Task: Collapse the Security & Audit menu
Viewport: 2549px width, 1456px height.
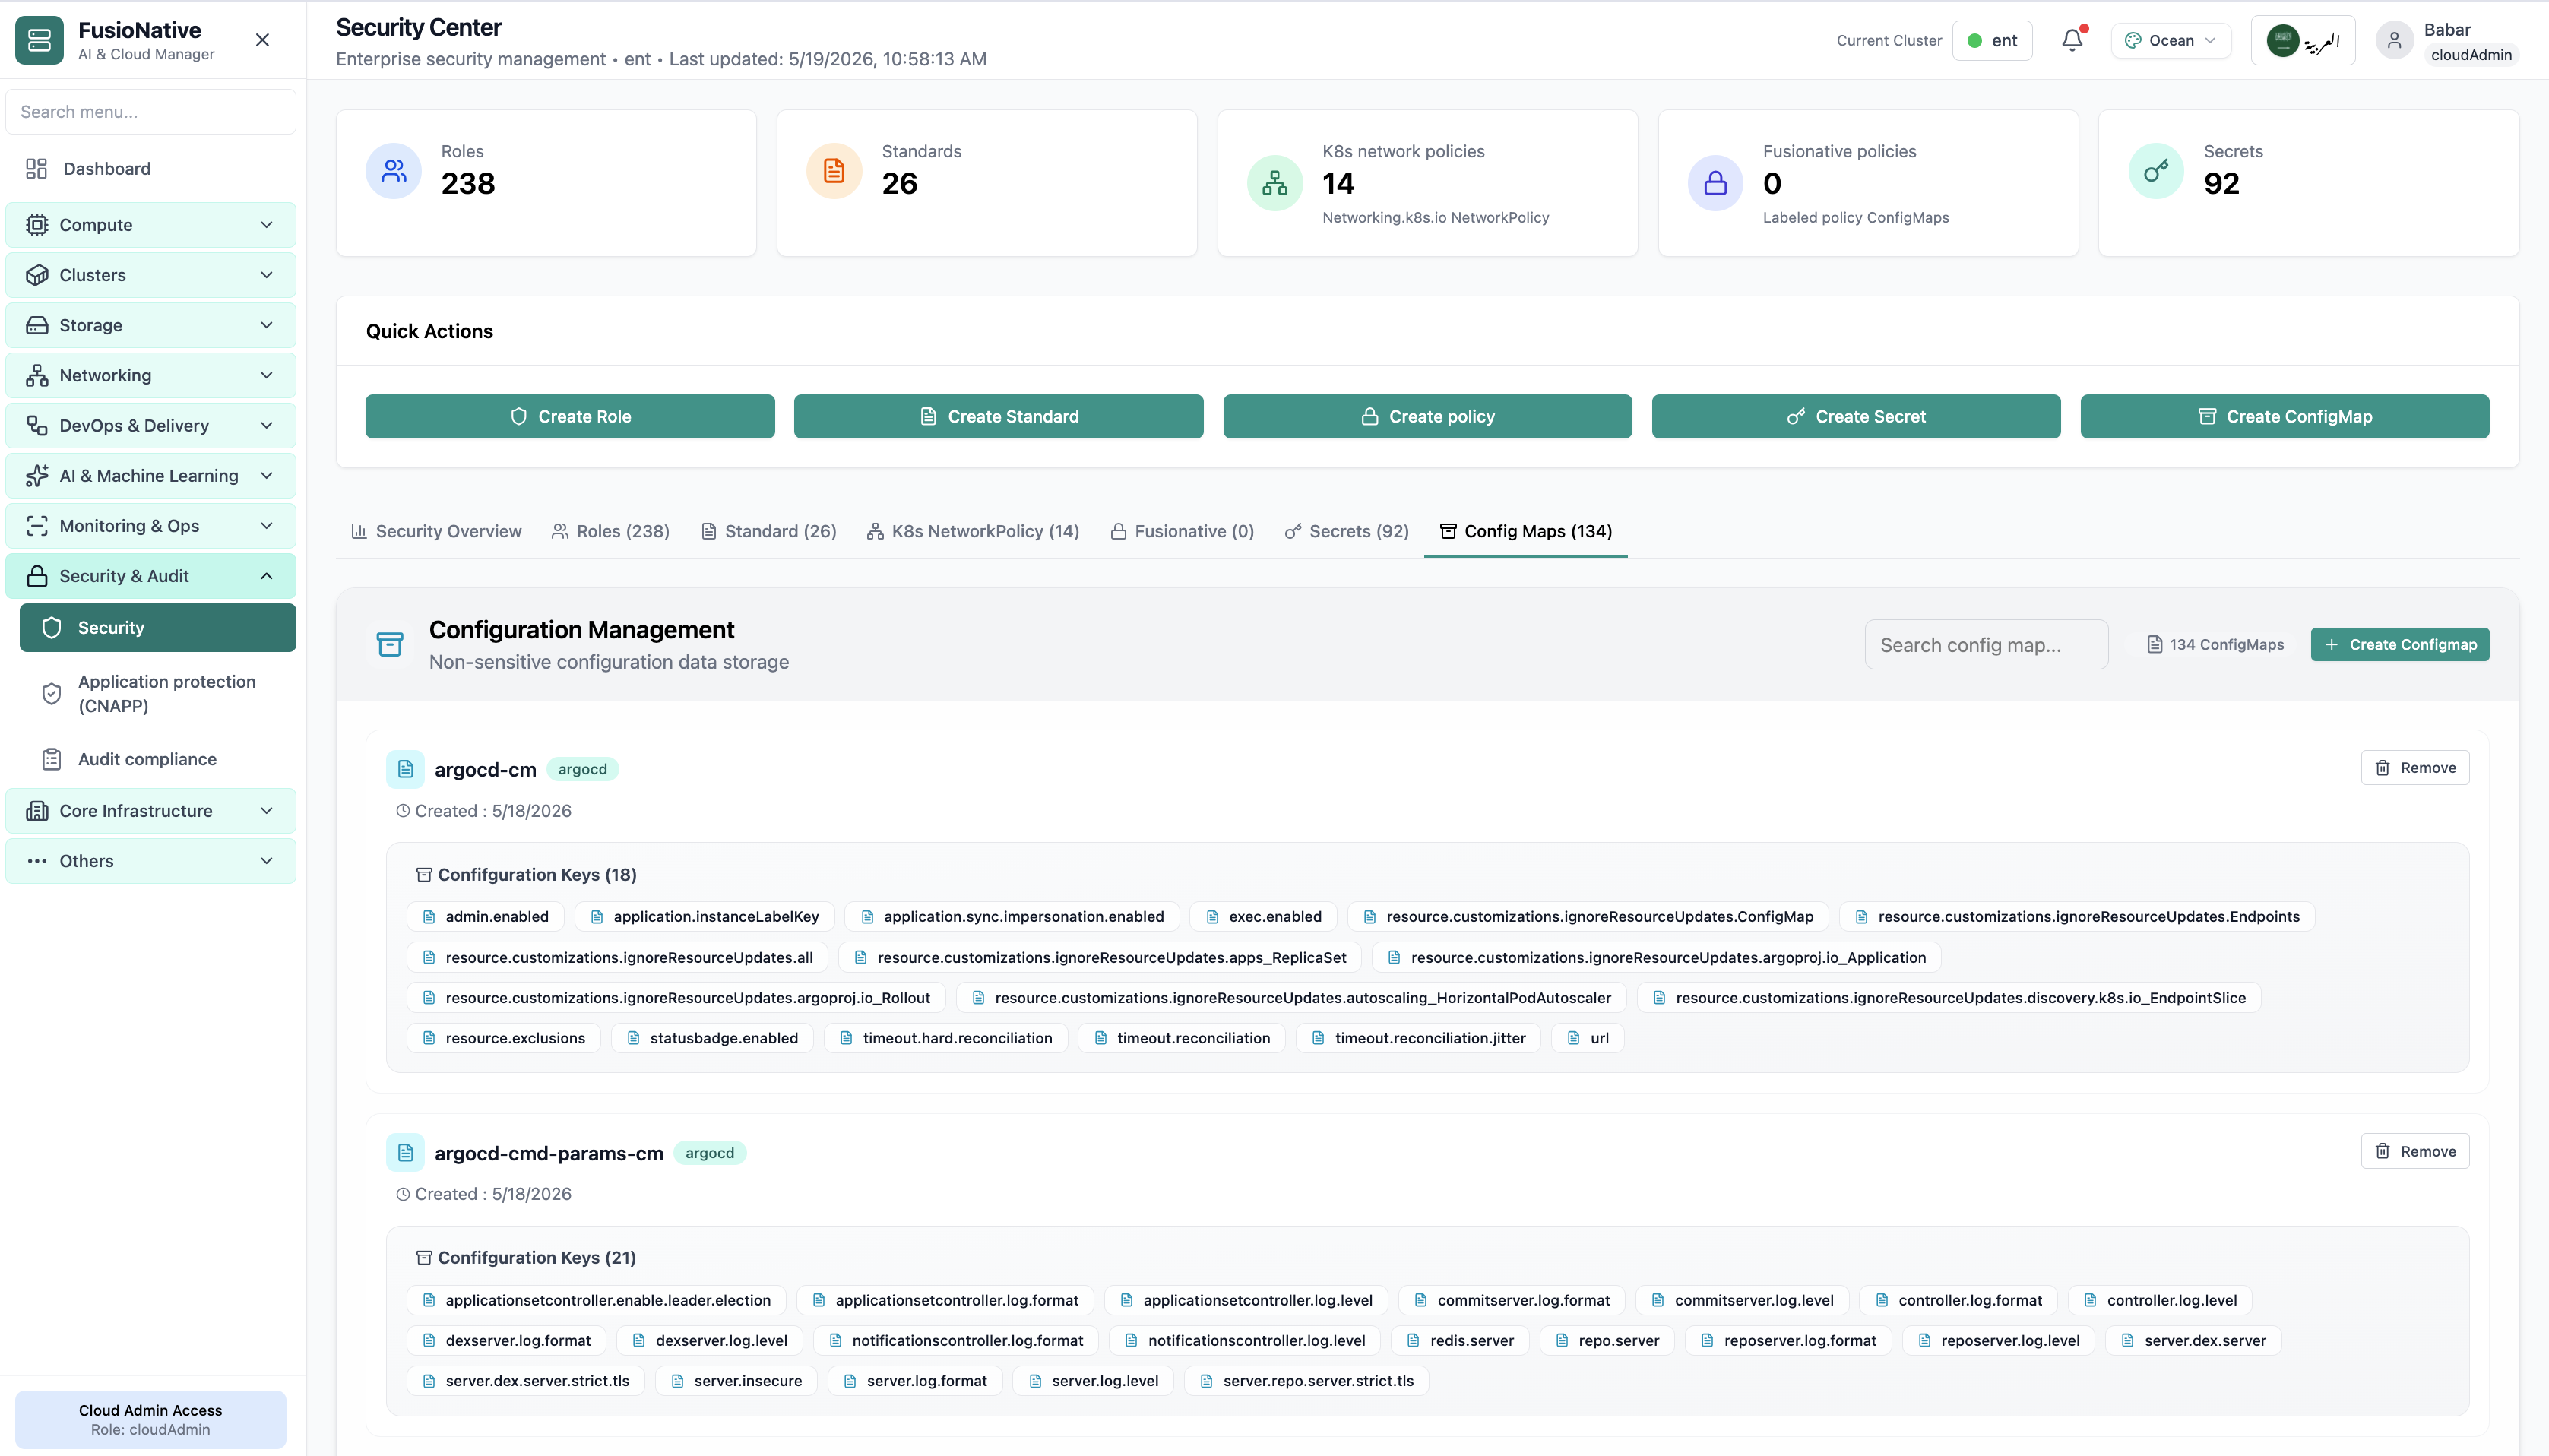Action: tap(151, 576)
